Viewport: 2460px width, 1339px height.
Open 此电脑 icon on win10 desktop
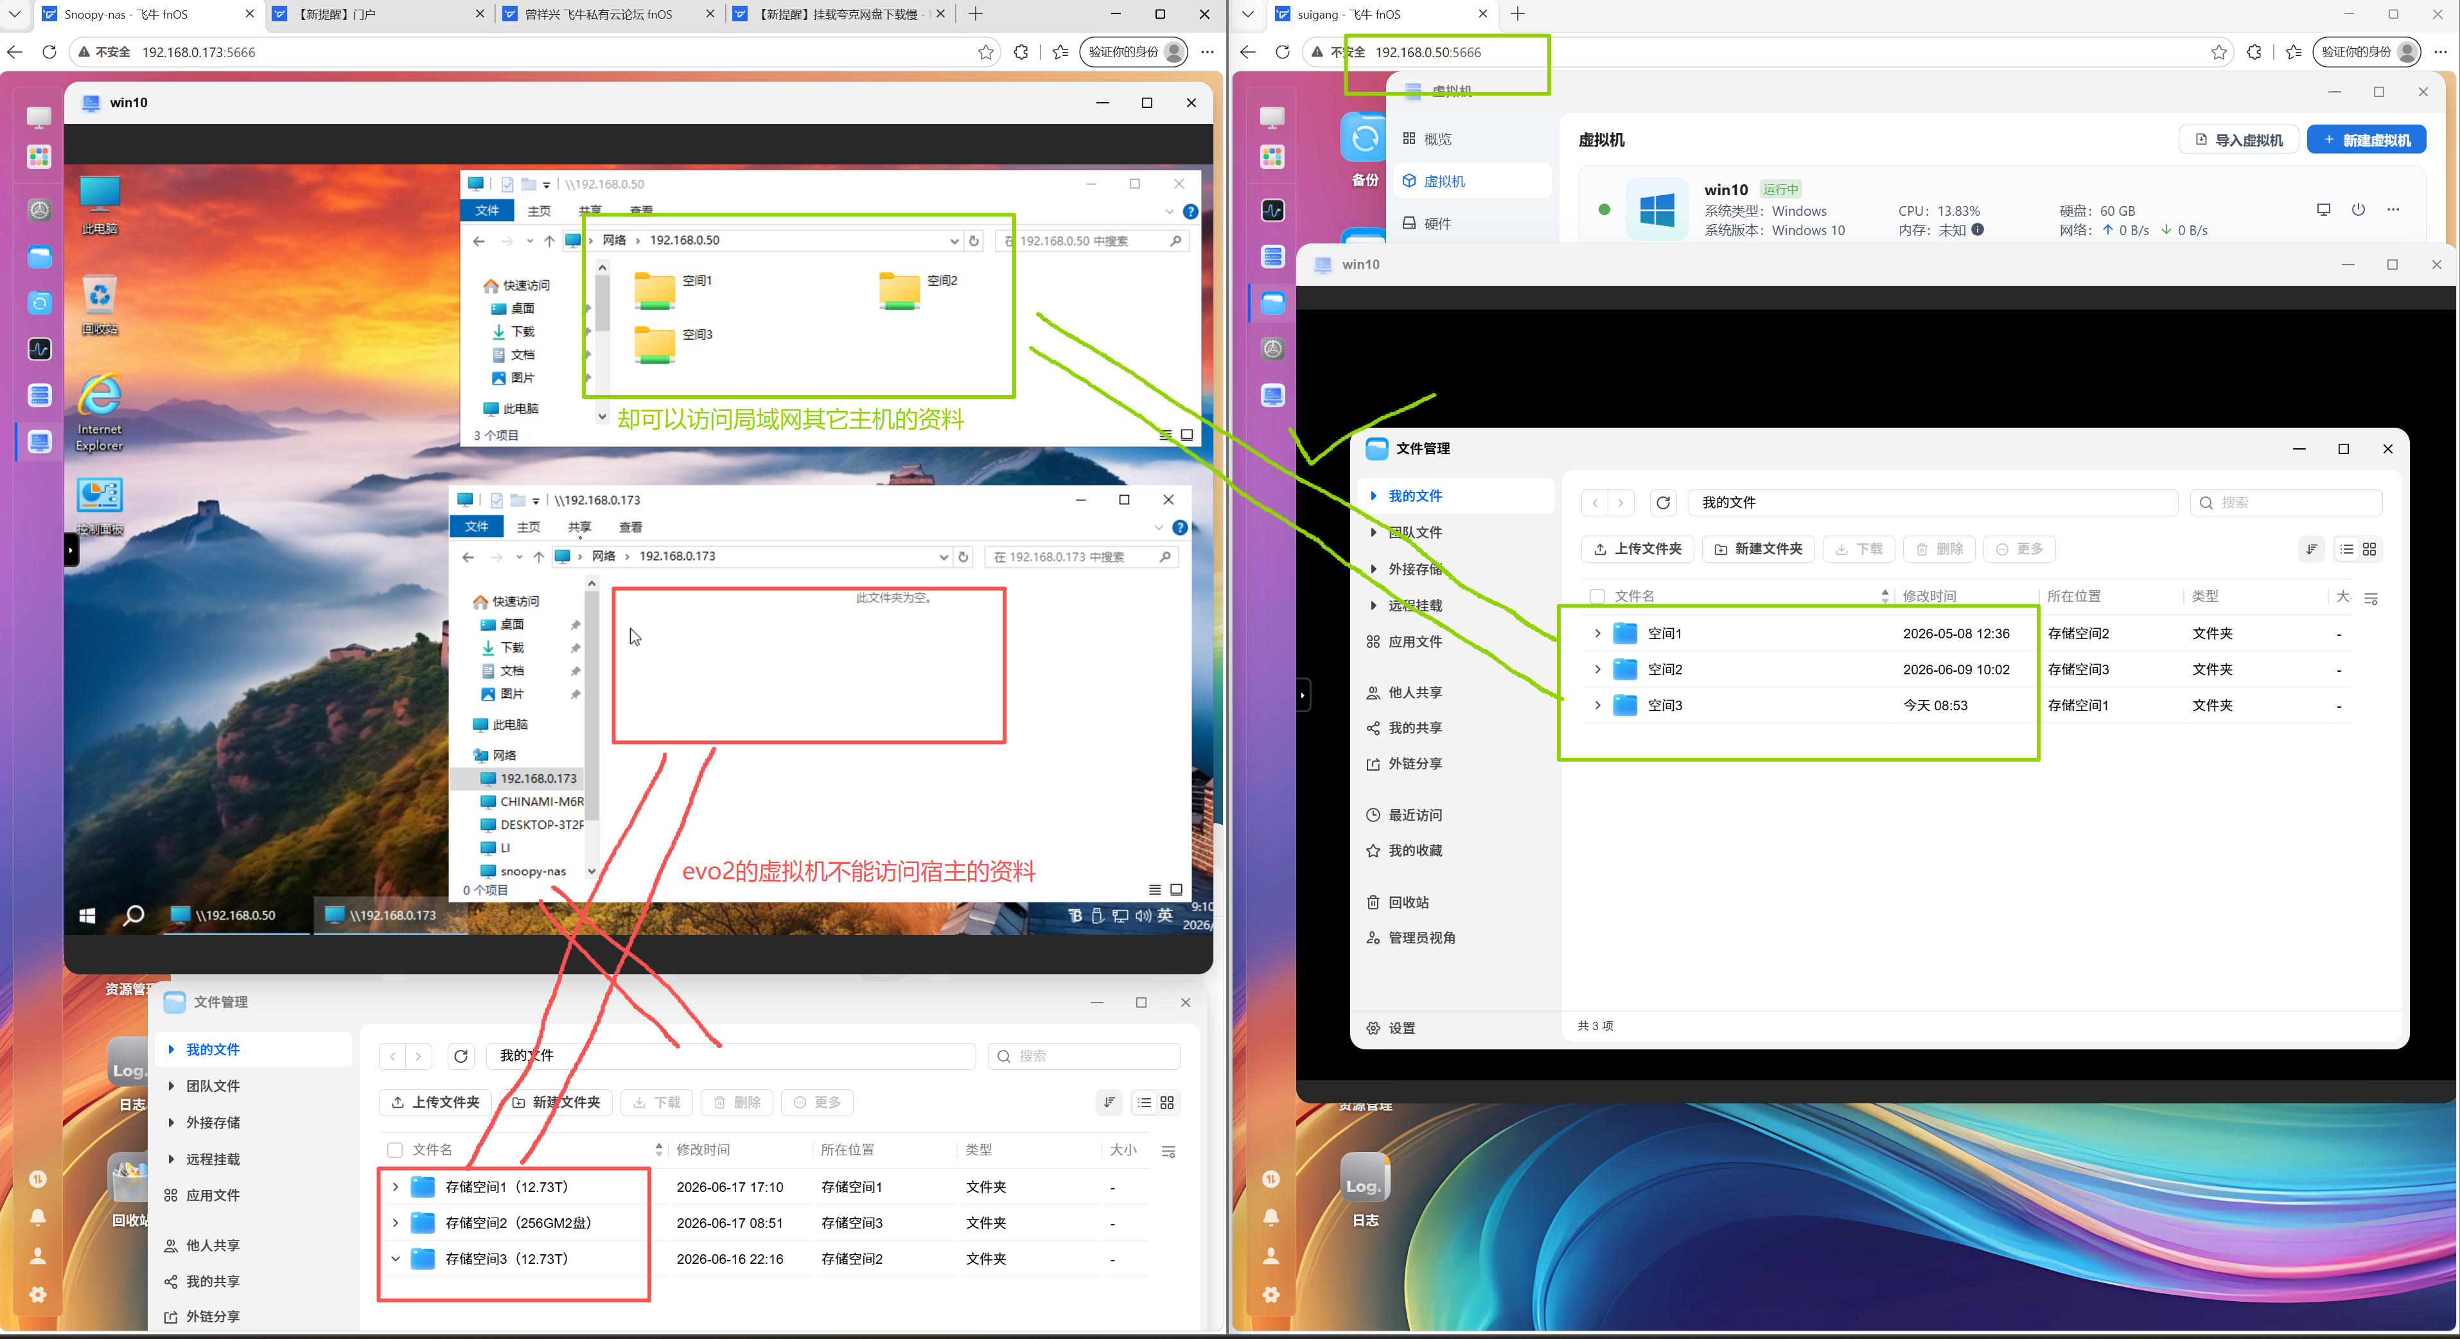[100, 204]
